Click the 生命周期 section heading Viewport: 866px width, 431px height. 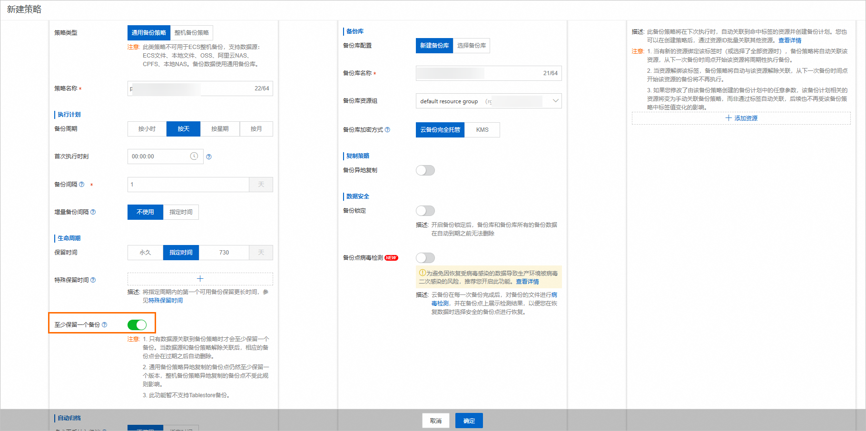[69, 238]
